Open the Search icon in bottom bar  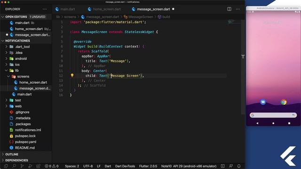pyautogui.click(x=14, y=166)
